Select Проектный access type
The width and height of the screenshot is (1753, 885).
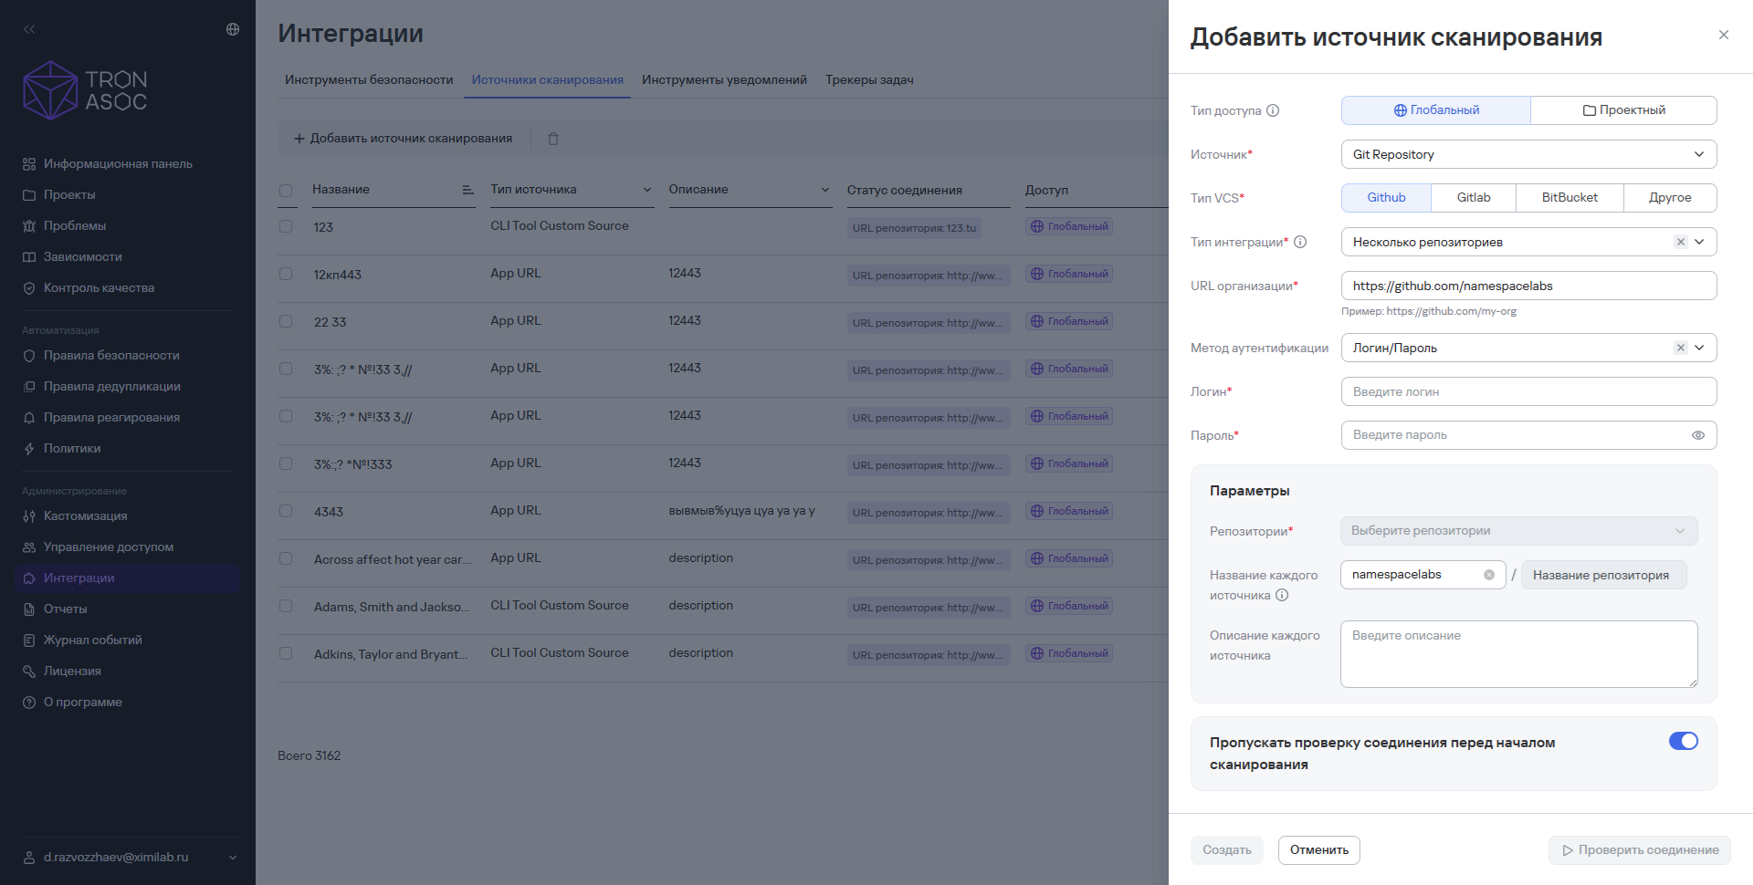tap(1623, 110)
